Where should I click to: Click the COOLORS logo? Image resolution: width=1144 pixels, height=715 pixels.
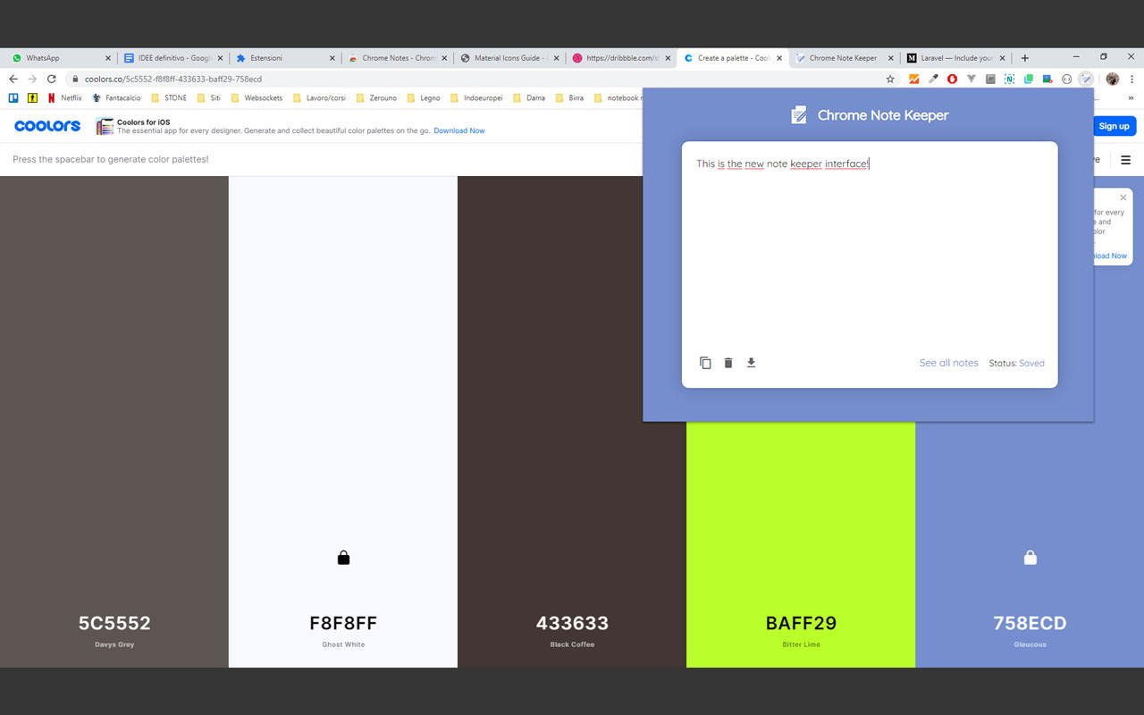click(x=46, y=125)
